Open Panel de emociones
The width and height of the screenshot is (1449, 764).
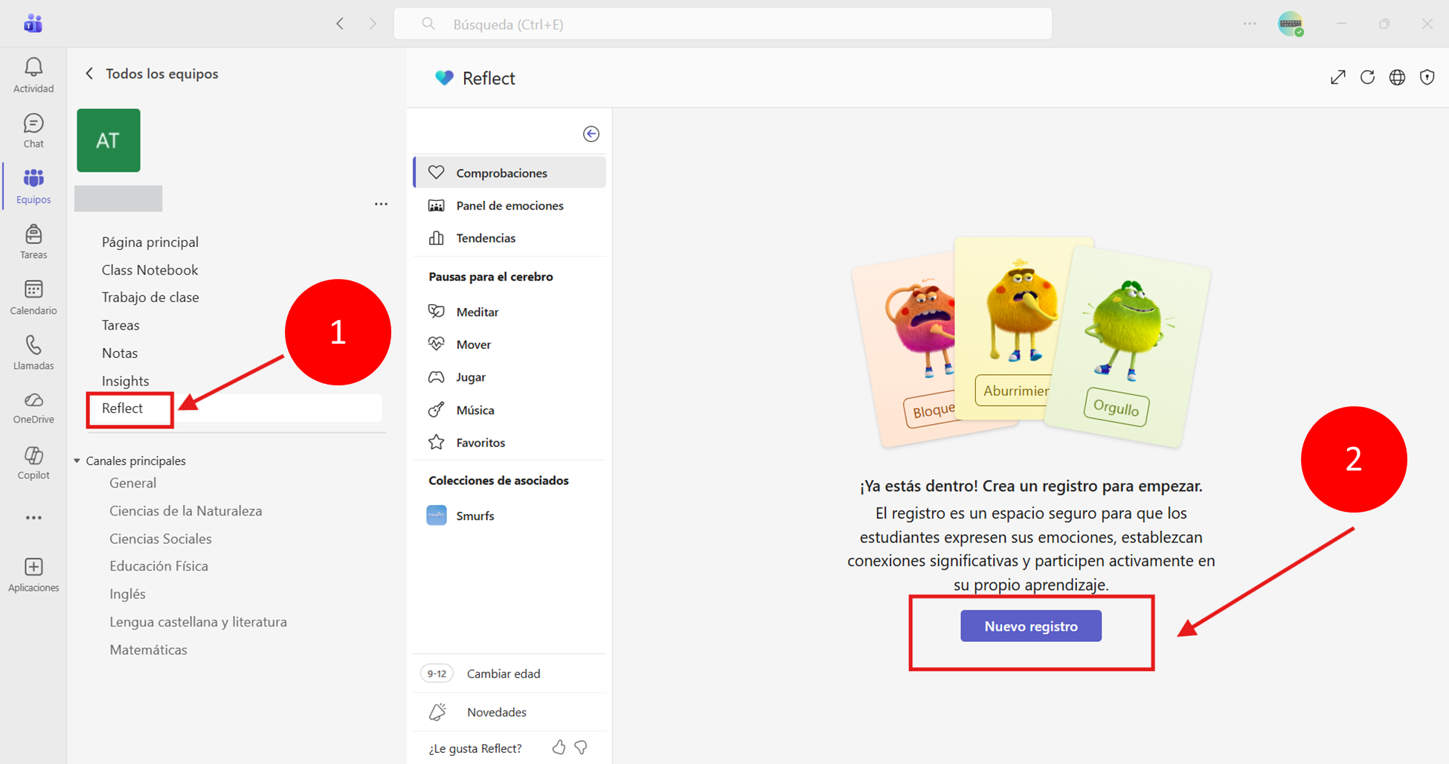pyautogui.click(x=510, y=205)
